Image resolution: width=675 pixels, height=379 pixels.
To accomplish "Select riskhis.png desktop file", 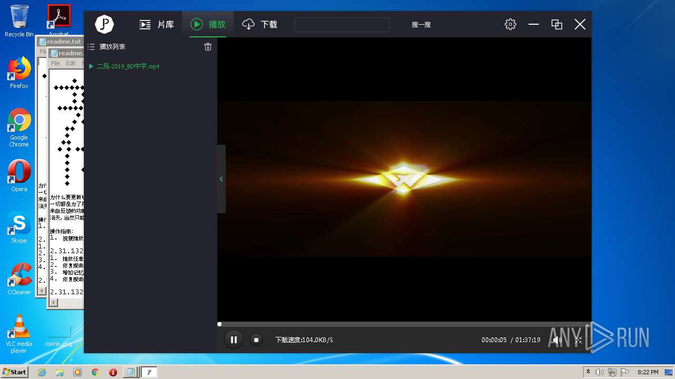I will tap(59, 335).
